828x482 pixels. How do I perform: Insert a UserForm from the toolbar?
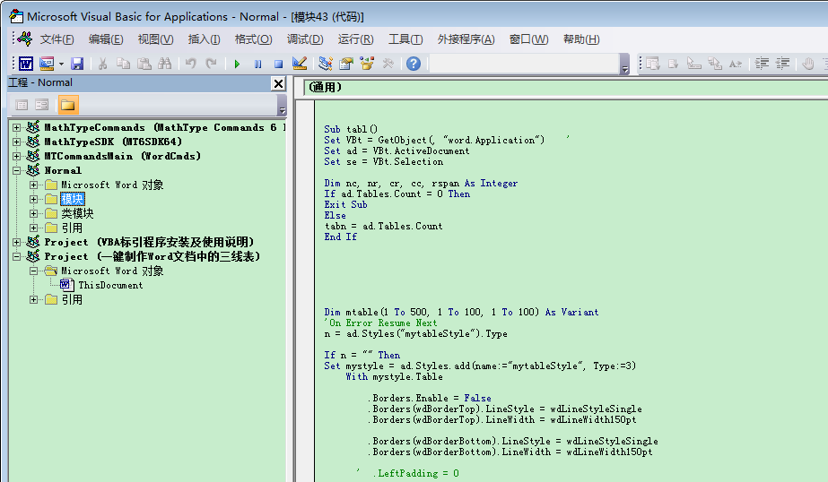click(47, 64)
